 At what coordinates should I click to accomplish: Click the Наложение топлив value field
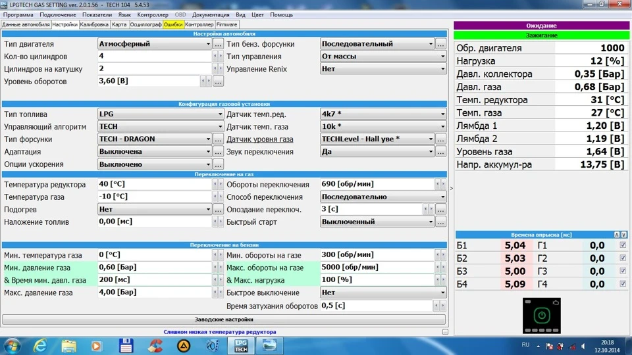[154, 222]
